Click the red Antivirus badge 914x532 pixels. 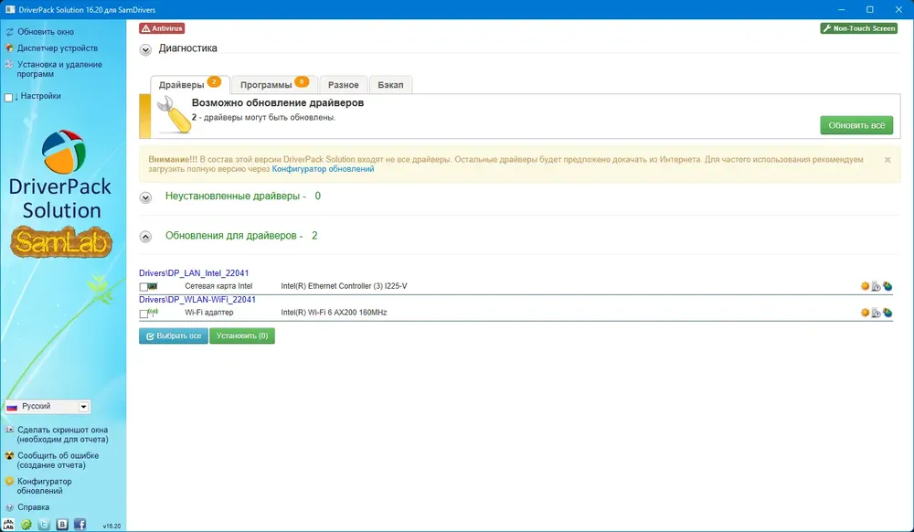click(x=162, y=28)
